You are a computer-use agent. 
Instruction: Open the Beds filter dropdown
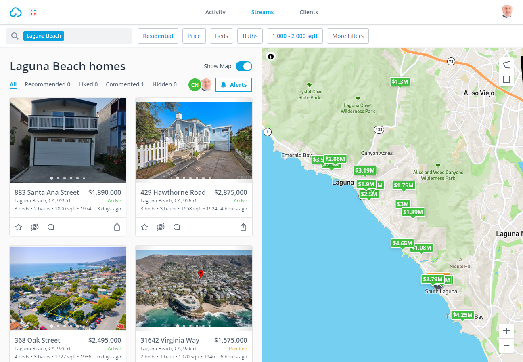tap(222, 36)
